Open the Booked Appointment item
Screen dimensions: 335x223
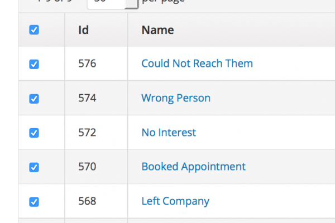tap(193, 167)
